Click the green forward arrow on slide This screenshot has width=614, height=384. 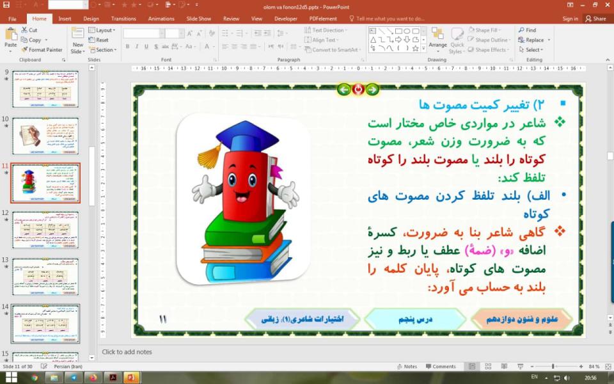coord(372,90)
